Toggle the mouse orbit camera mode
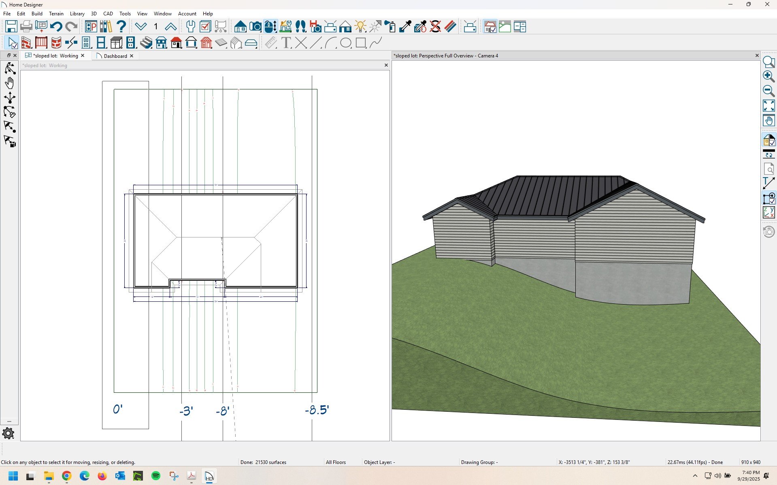 coord(270,27)
